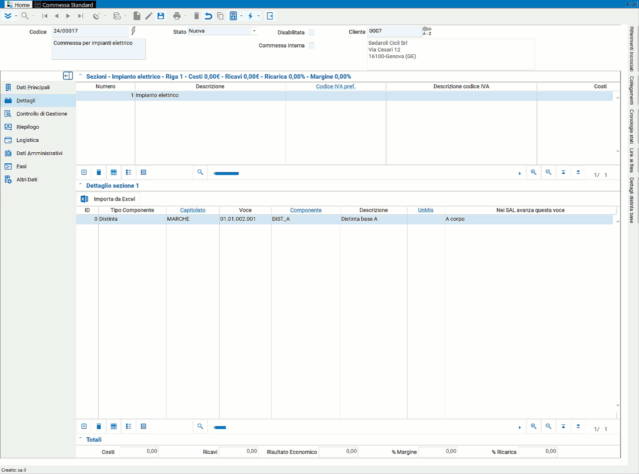This screenshot has height=474, width=639.
Task: Collapse the Dettaglio sezione 1 section
Action: coord(80,185)
